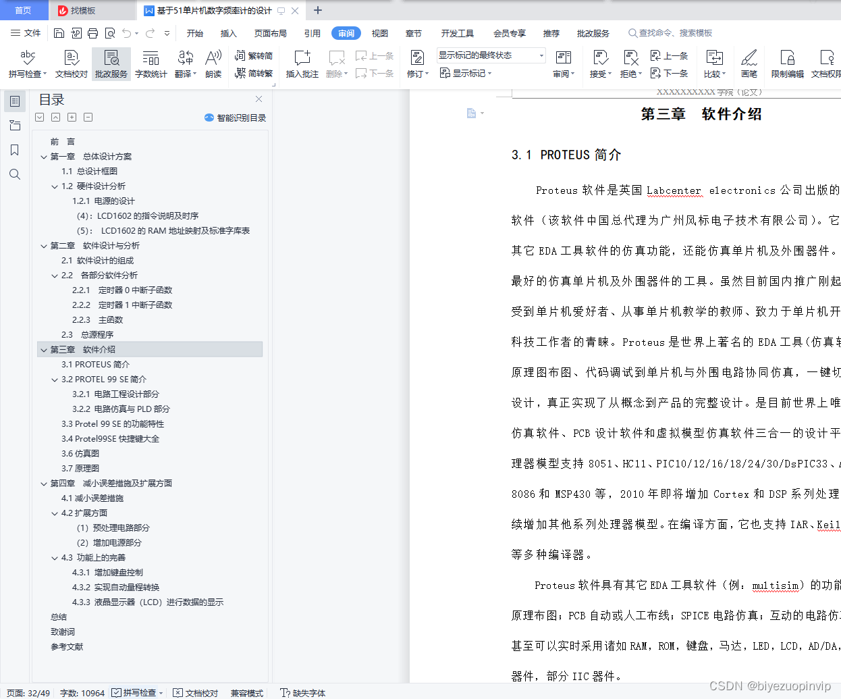Image resolution: width=841 pixels, height=699 pixels.
Task: Click 字数: 10964 in the status bar
Action: pos(82,693)
